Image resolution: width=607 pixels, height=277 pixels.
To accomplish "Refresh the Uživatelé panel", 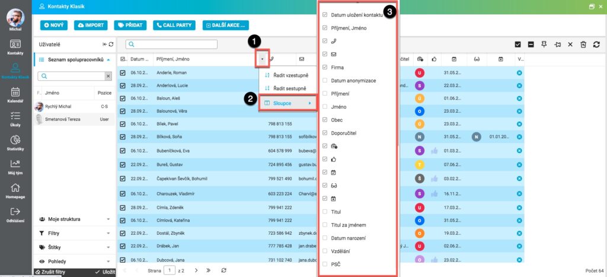I will [x=111, y=44].
